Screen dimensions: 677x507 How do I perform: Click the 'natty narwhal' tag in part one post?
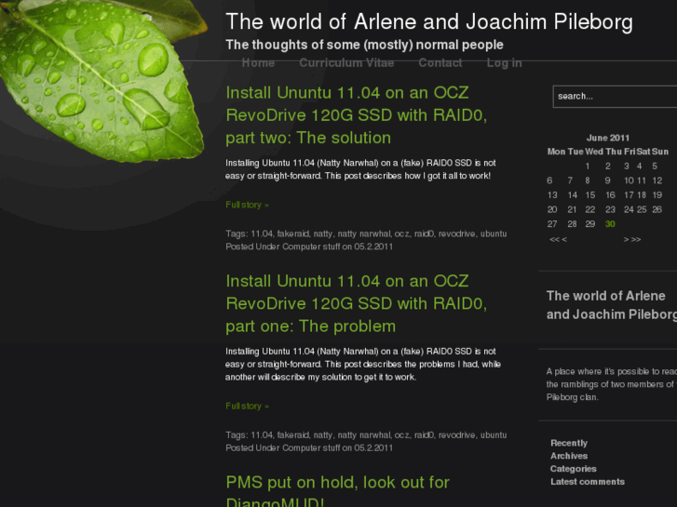coord(364,435)
